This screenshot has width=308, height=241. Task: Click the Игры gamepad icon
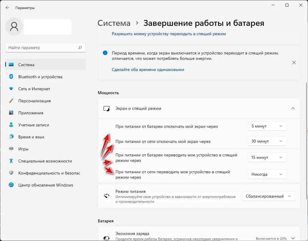tap(11, 149)
